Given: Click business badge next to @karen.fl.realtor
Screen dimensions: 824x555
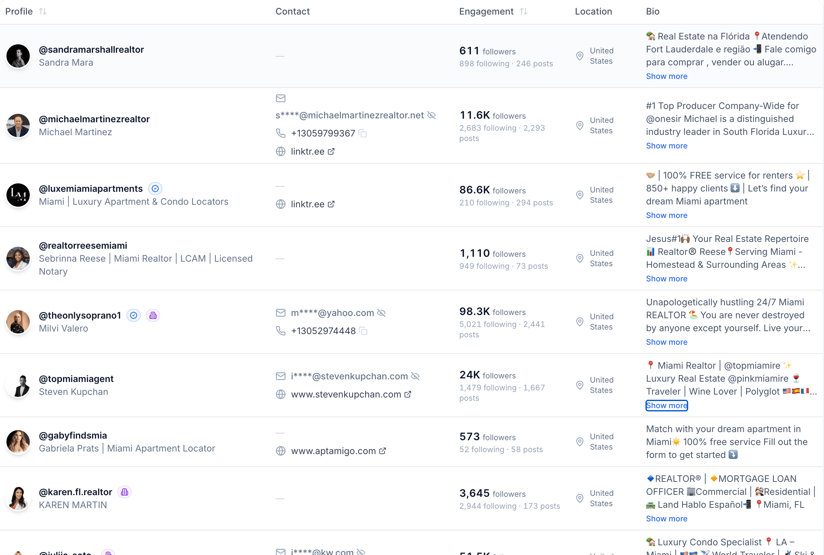Looking at the screenshot, I should coord(124,492).
